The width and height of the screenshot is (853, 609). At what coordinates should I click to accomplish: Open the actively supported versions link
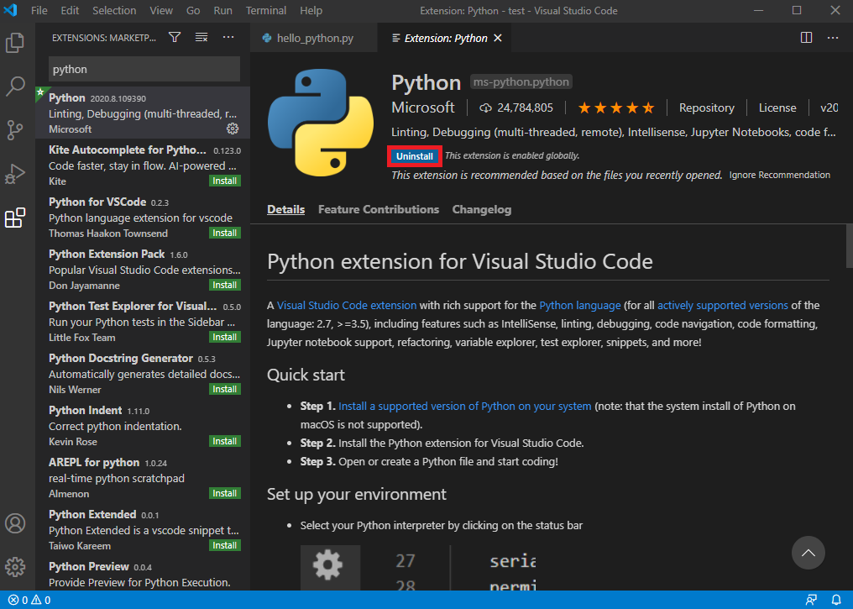pyautogui.click(x=722, y=305)
